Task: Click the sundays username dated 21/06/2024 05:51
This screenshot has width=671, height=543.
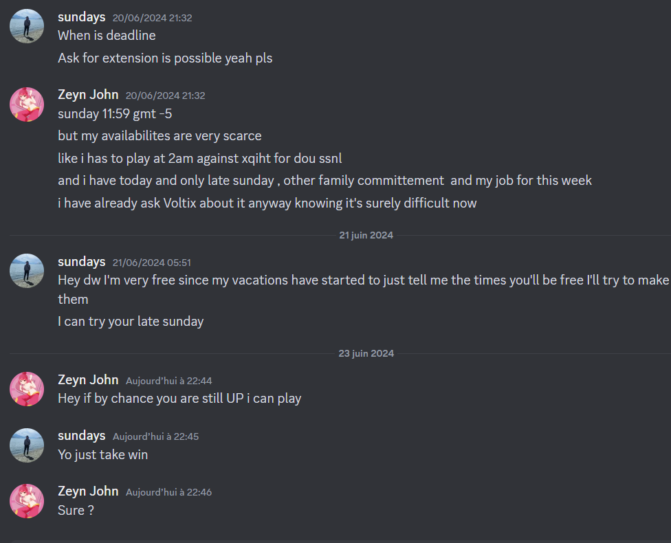Action: pyautogui.click(x=82, y=261)
